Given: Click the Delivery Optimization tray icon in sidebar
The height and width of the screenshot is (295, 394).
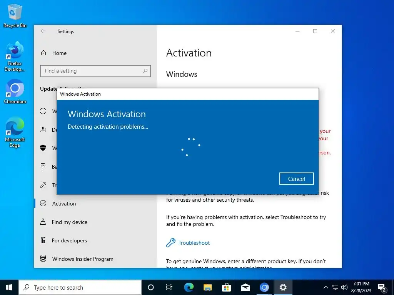Looking at the screenshot, I should (x=43, y=130).
